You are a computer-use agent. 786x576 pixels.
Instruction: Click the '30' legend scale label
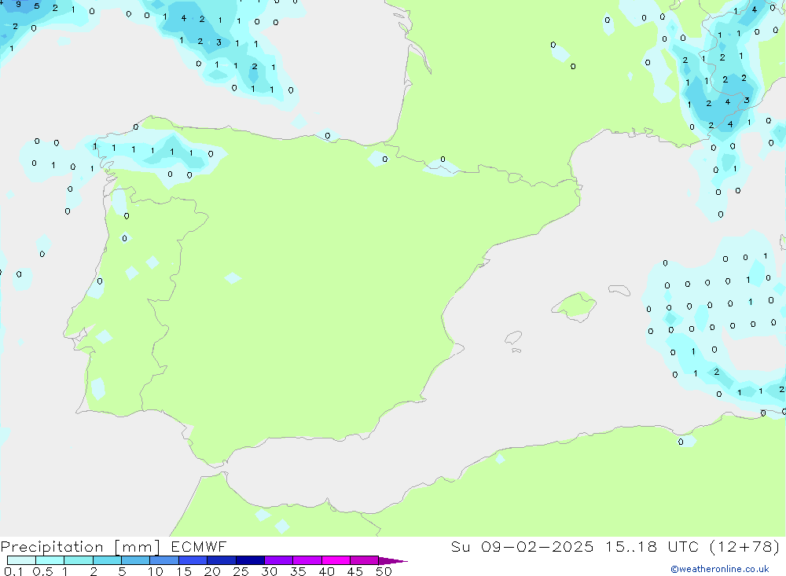tap(270, 571)
